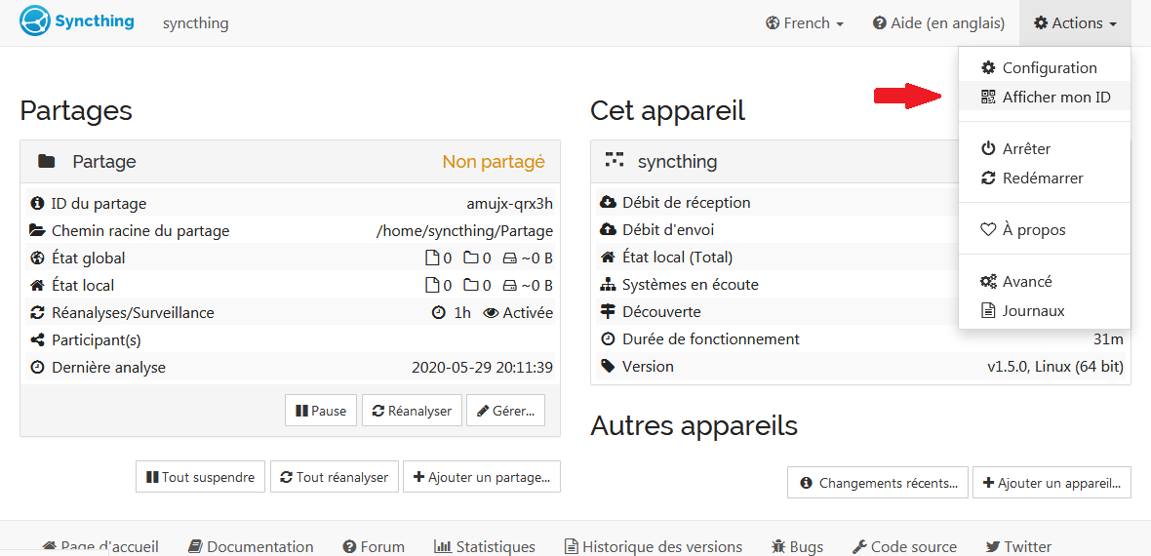Open Changements récents
Screen dimensions: 1151x556
878,483
